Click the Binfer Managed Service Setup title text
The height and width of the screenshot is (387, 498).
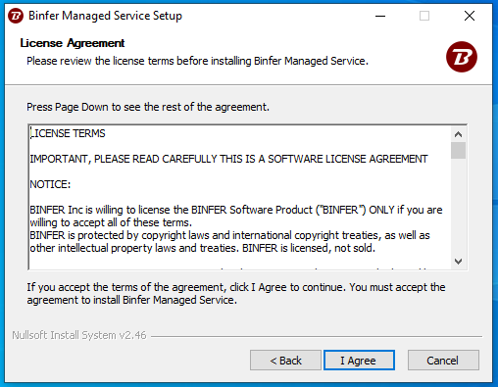(105, 16)
